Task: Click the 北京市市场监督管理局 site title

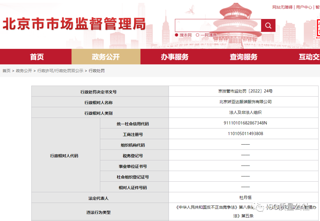Action: point(74,24)
